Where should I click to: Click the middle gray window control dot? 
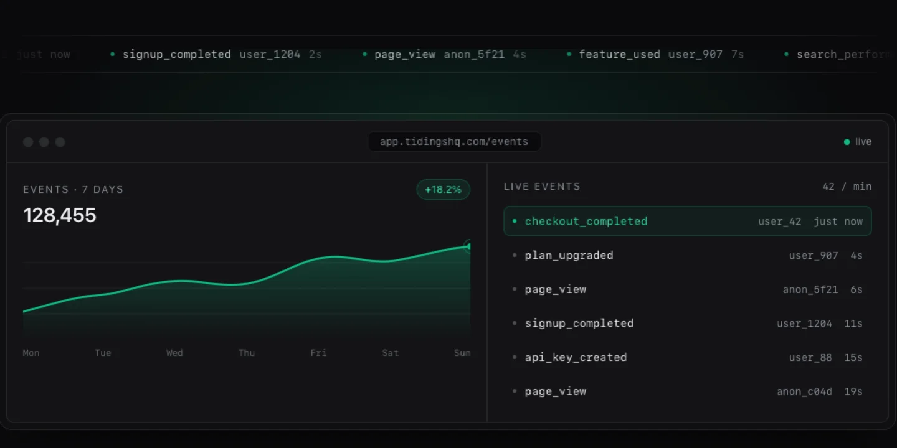(x=44, y=142)
